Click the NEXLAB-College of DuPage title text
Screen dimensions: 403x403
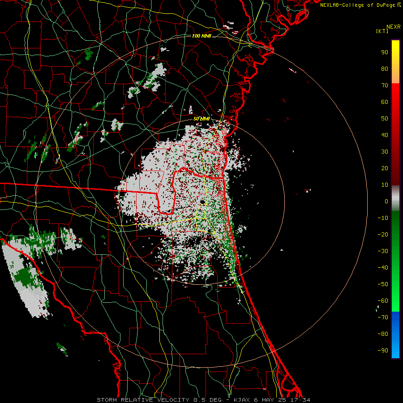coord(357,5)
